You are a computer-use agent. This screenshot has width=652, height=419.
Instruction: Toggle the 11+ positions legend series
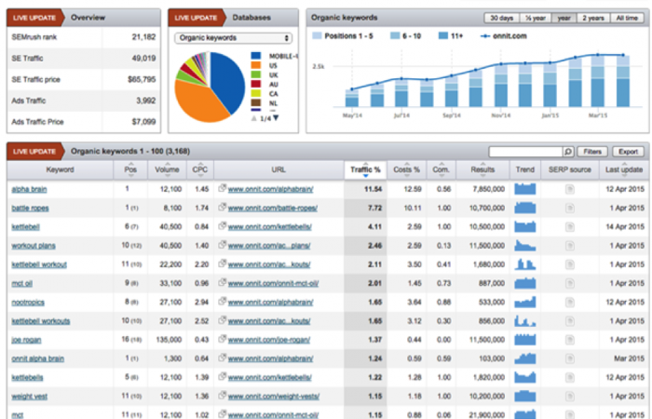pos(451,36)
